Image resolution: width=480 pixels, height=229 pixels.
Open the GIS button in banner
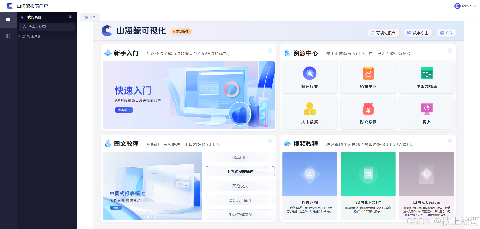click(446, 33)
